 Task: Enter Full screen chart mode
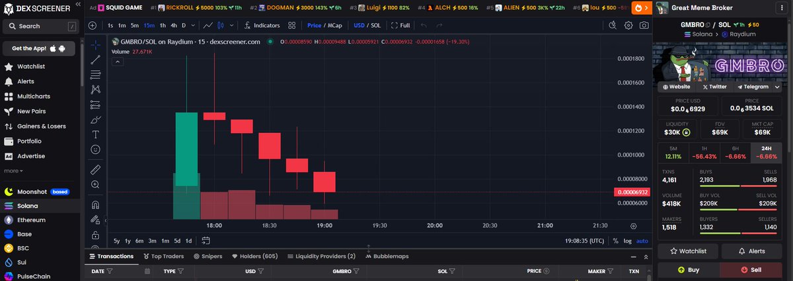(401, 25)
